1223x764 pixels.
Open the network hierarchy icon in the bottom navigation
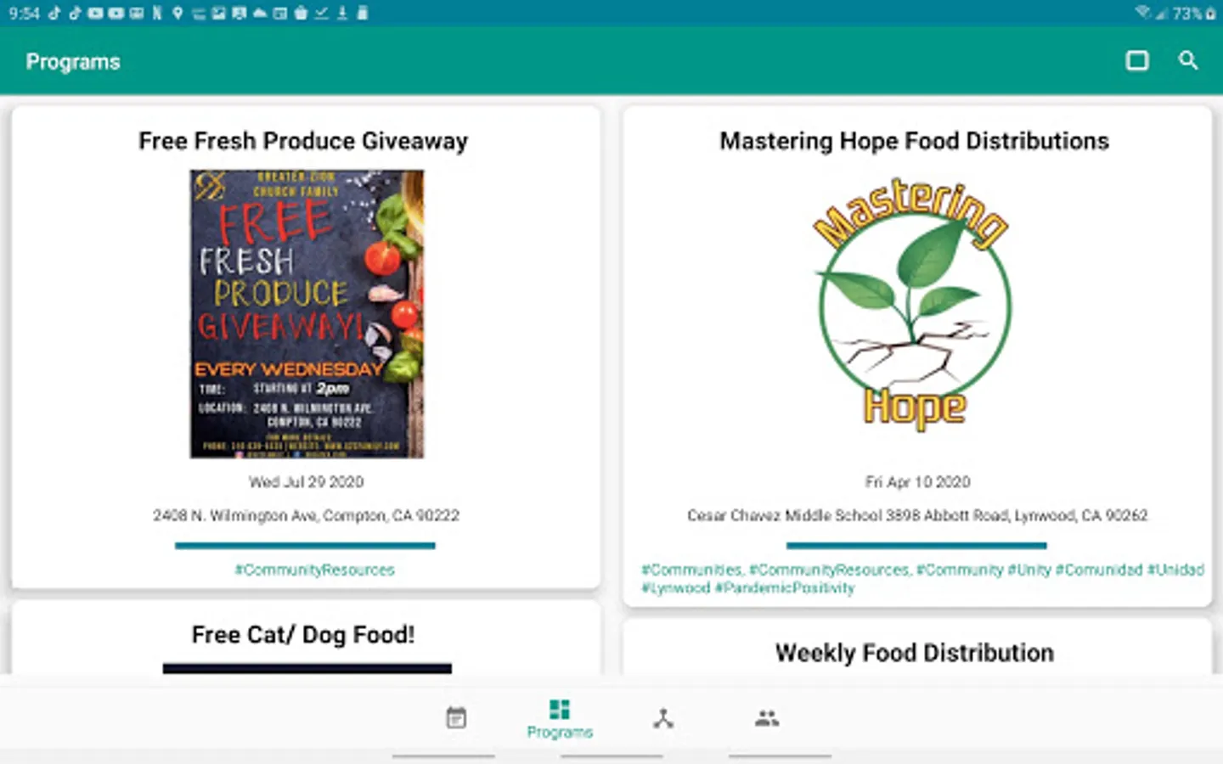click(663, 718)
